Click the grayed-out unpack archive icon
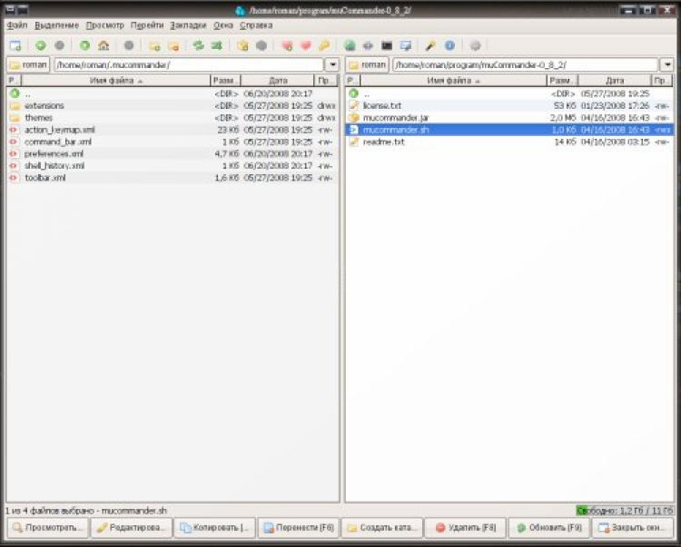 [x=261, y=45]
